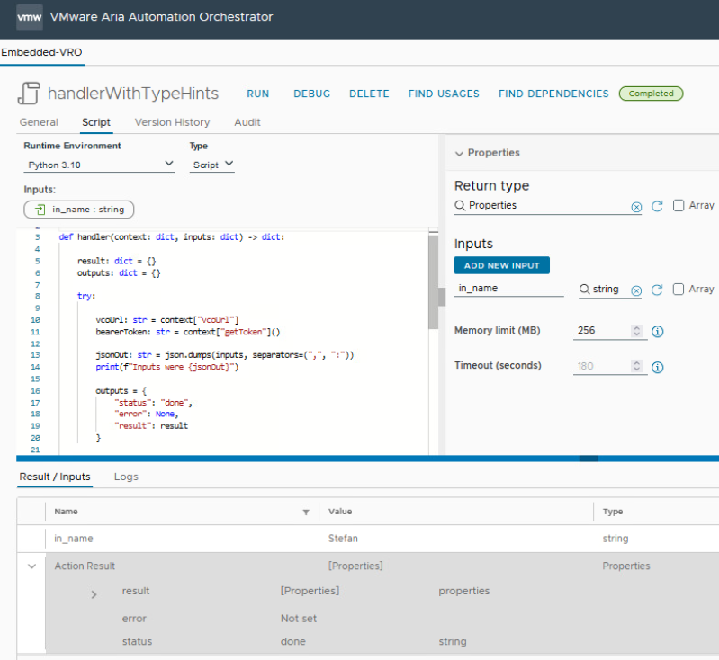Run the action with RUN

[x=258, y=94]
